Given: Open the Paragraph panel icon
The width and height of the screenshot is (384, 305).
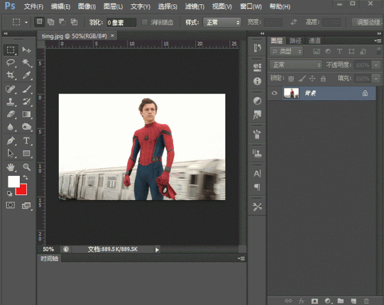Looking at the screenshot, I should pos(257,187).
